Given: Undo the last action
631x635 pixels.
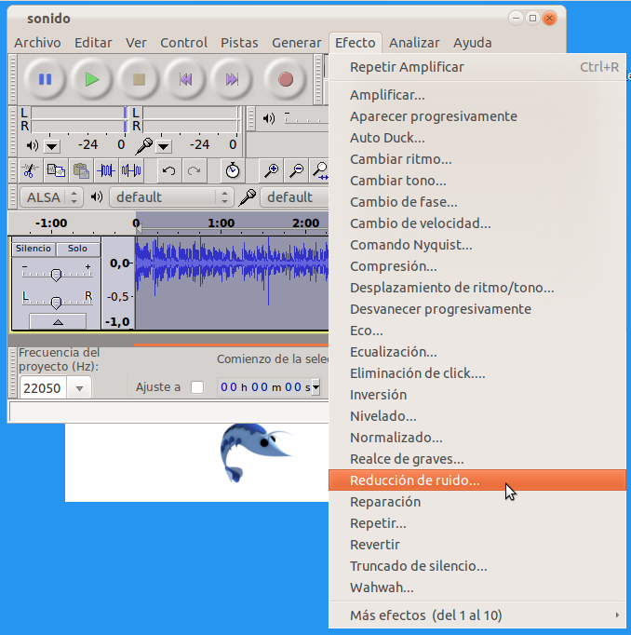Looking at the screenshot, I should (x=168, y=170).
